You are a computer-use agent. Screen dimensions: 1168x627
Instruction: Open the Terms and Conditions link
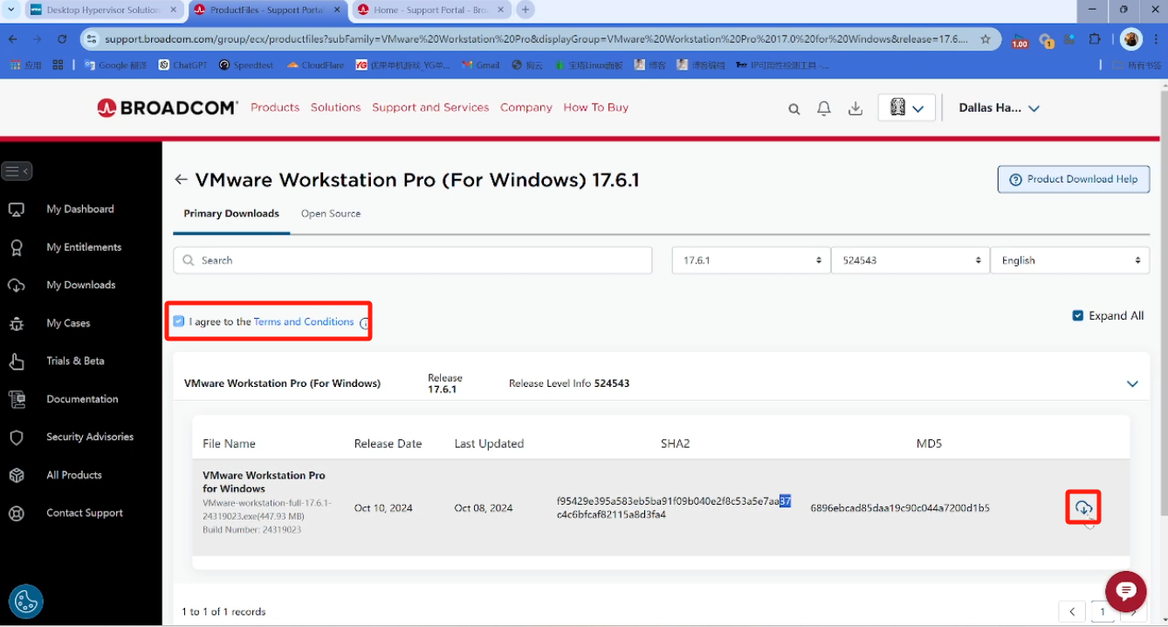304,321
